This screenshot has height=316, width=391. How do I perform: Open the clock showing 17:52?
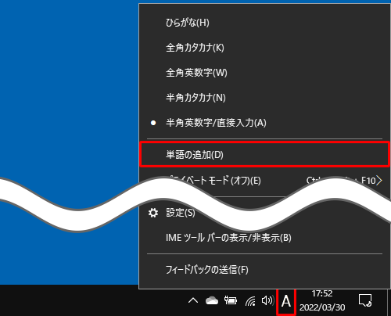[x=322, y=300]
